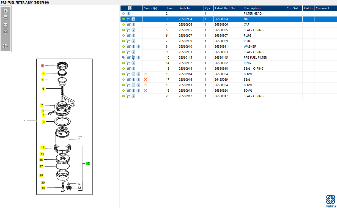Sort by Latest Part No. column header
337x208 pixels.
(x=228, y=8)
